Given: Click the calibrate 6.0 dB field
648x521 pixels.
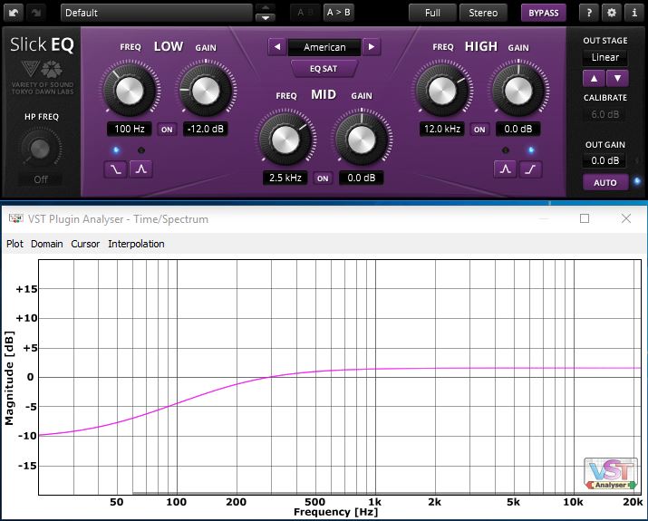Looking at the screenshot, I should coord(605,114).
